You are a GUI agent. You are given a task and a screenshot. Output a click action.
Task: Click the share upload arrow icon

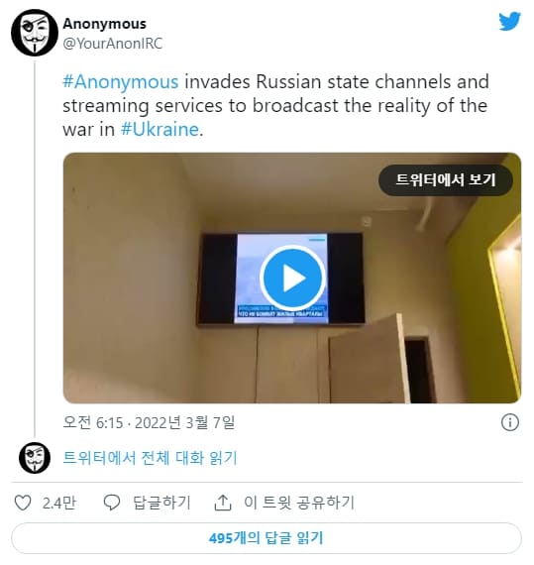pyautogui.click(x=223, y=503)
